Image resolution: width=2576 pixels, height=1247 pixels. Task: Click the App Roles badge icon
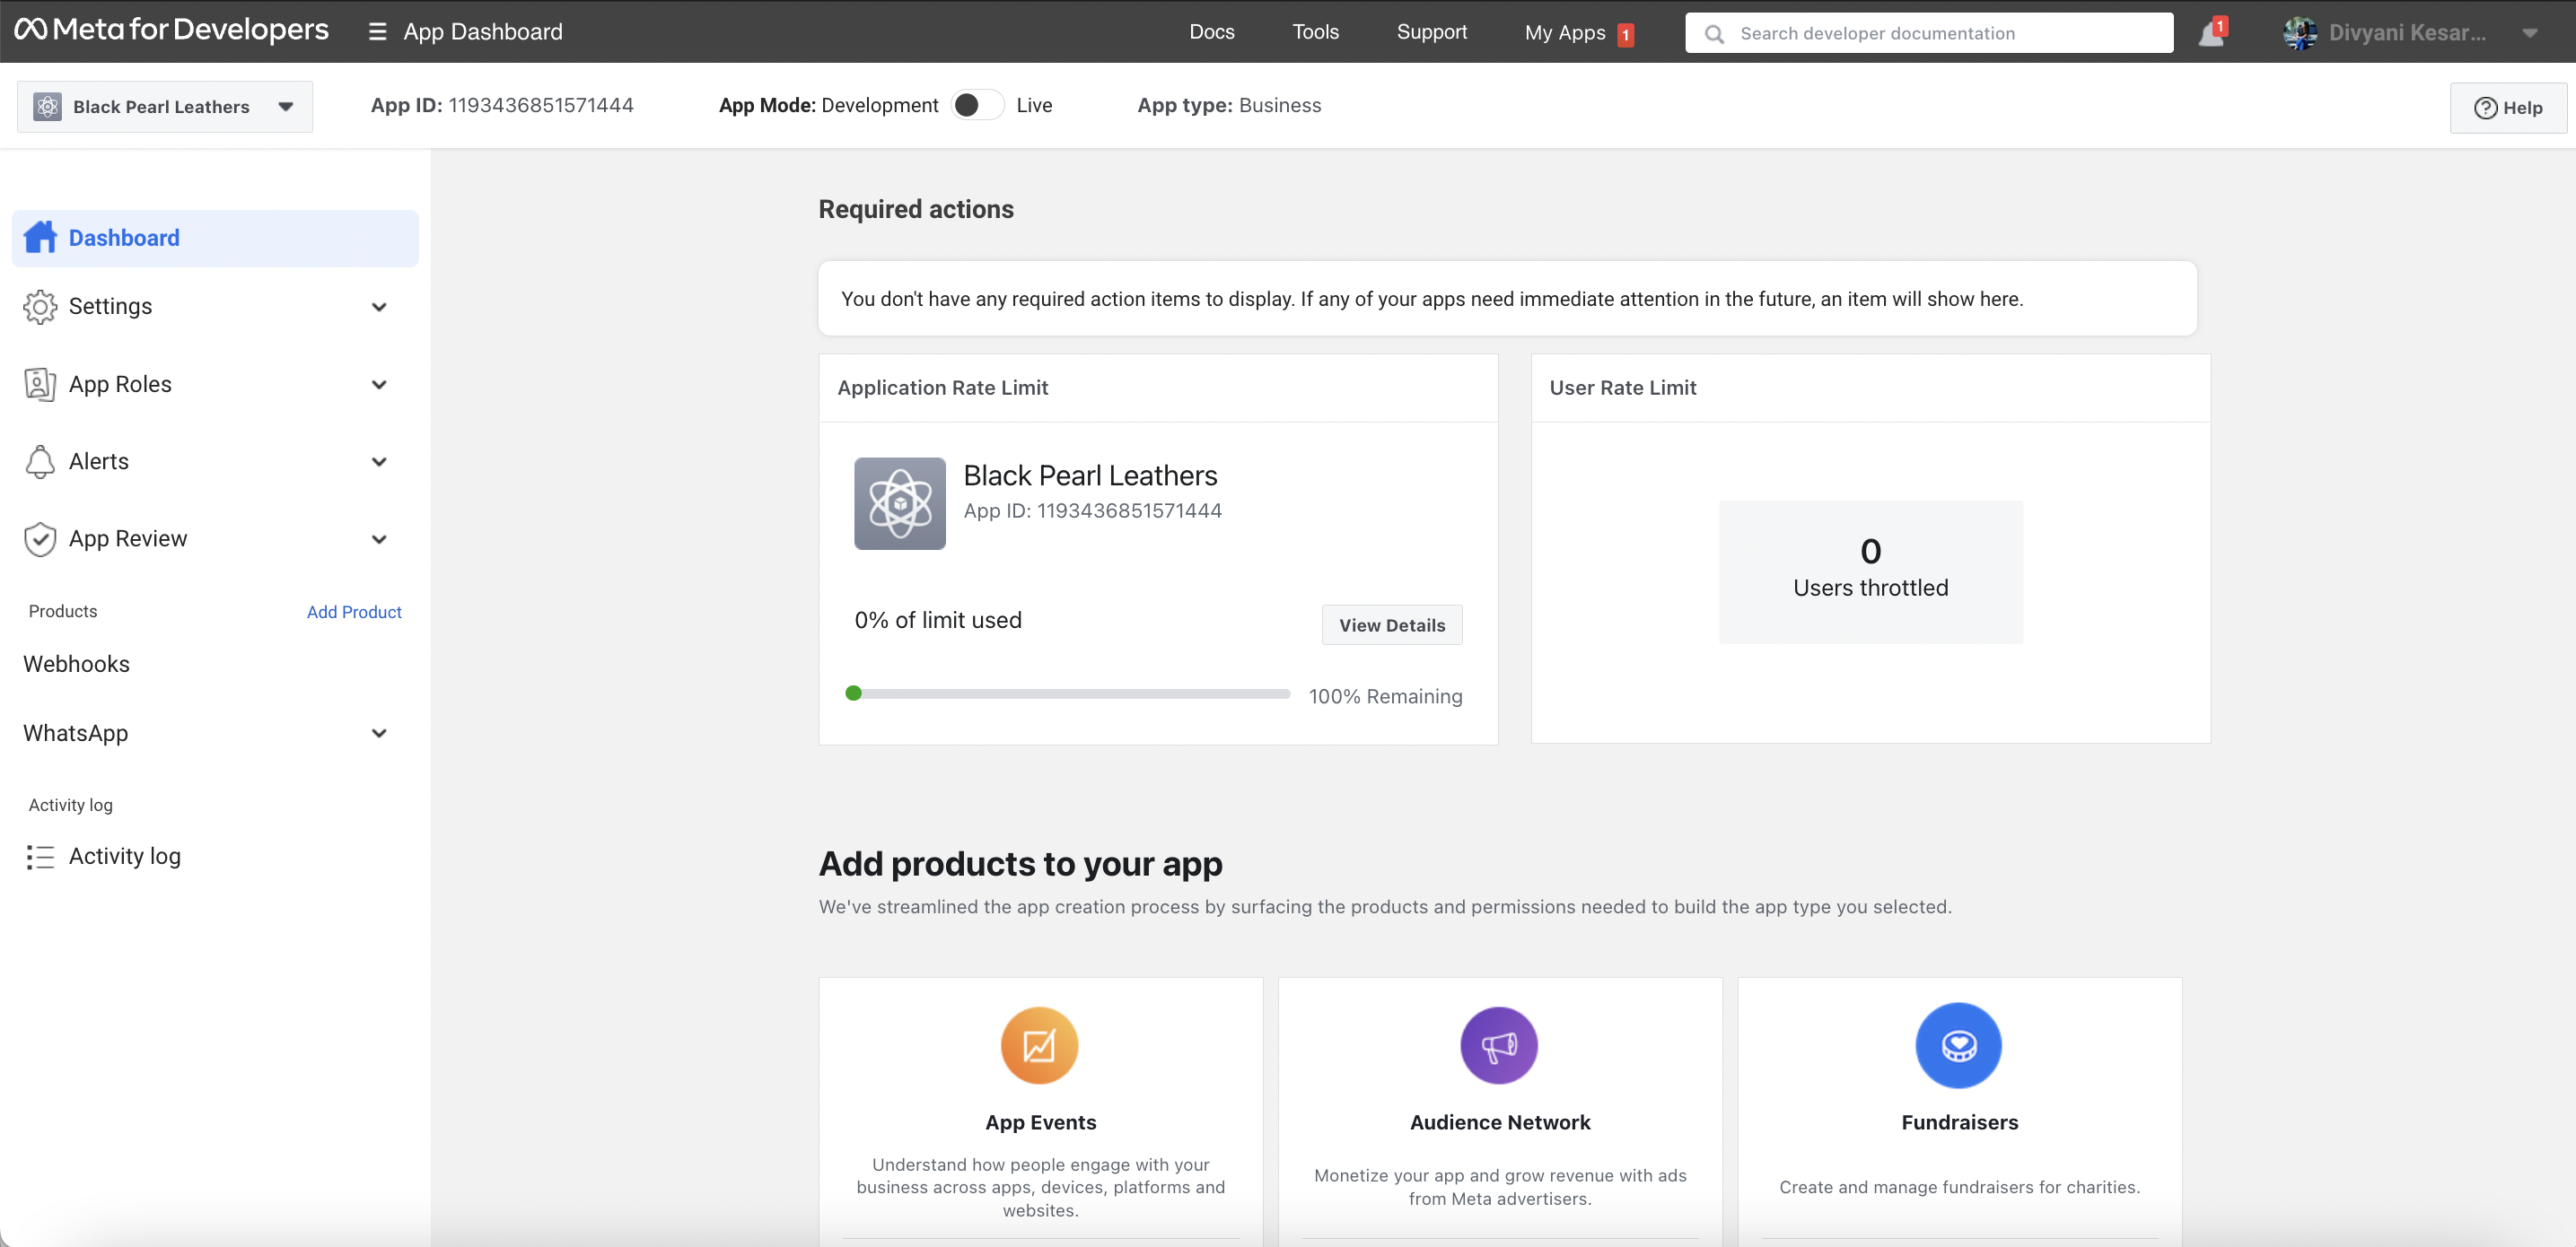coord(40,384)
